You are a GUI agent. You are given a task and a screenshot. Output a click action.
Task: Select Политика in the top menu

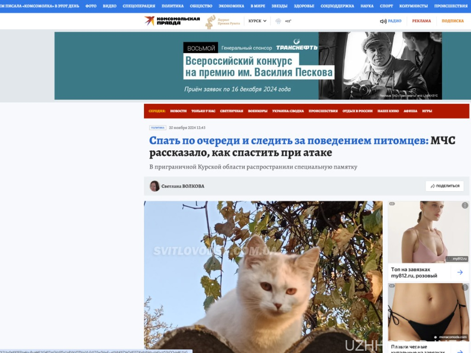pyautogui.click(x=172, y=6)
